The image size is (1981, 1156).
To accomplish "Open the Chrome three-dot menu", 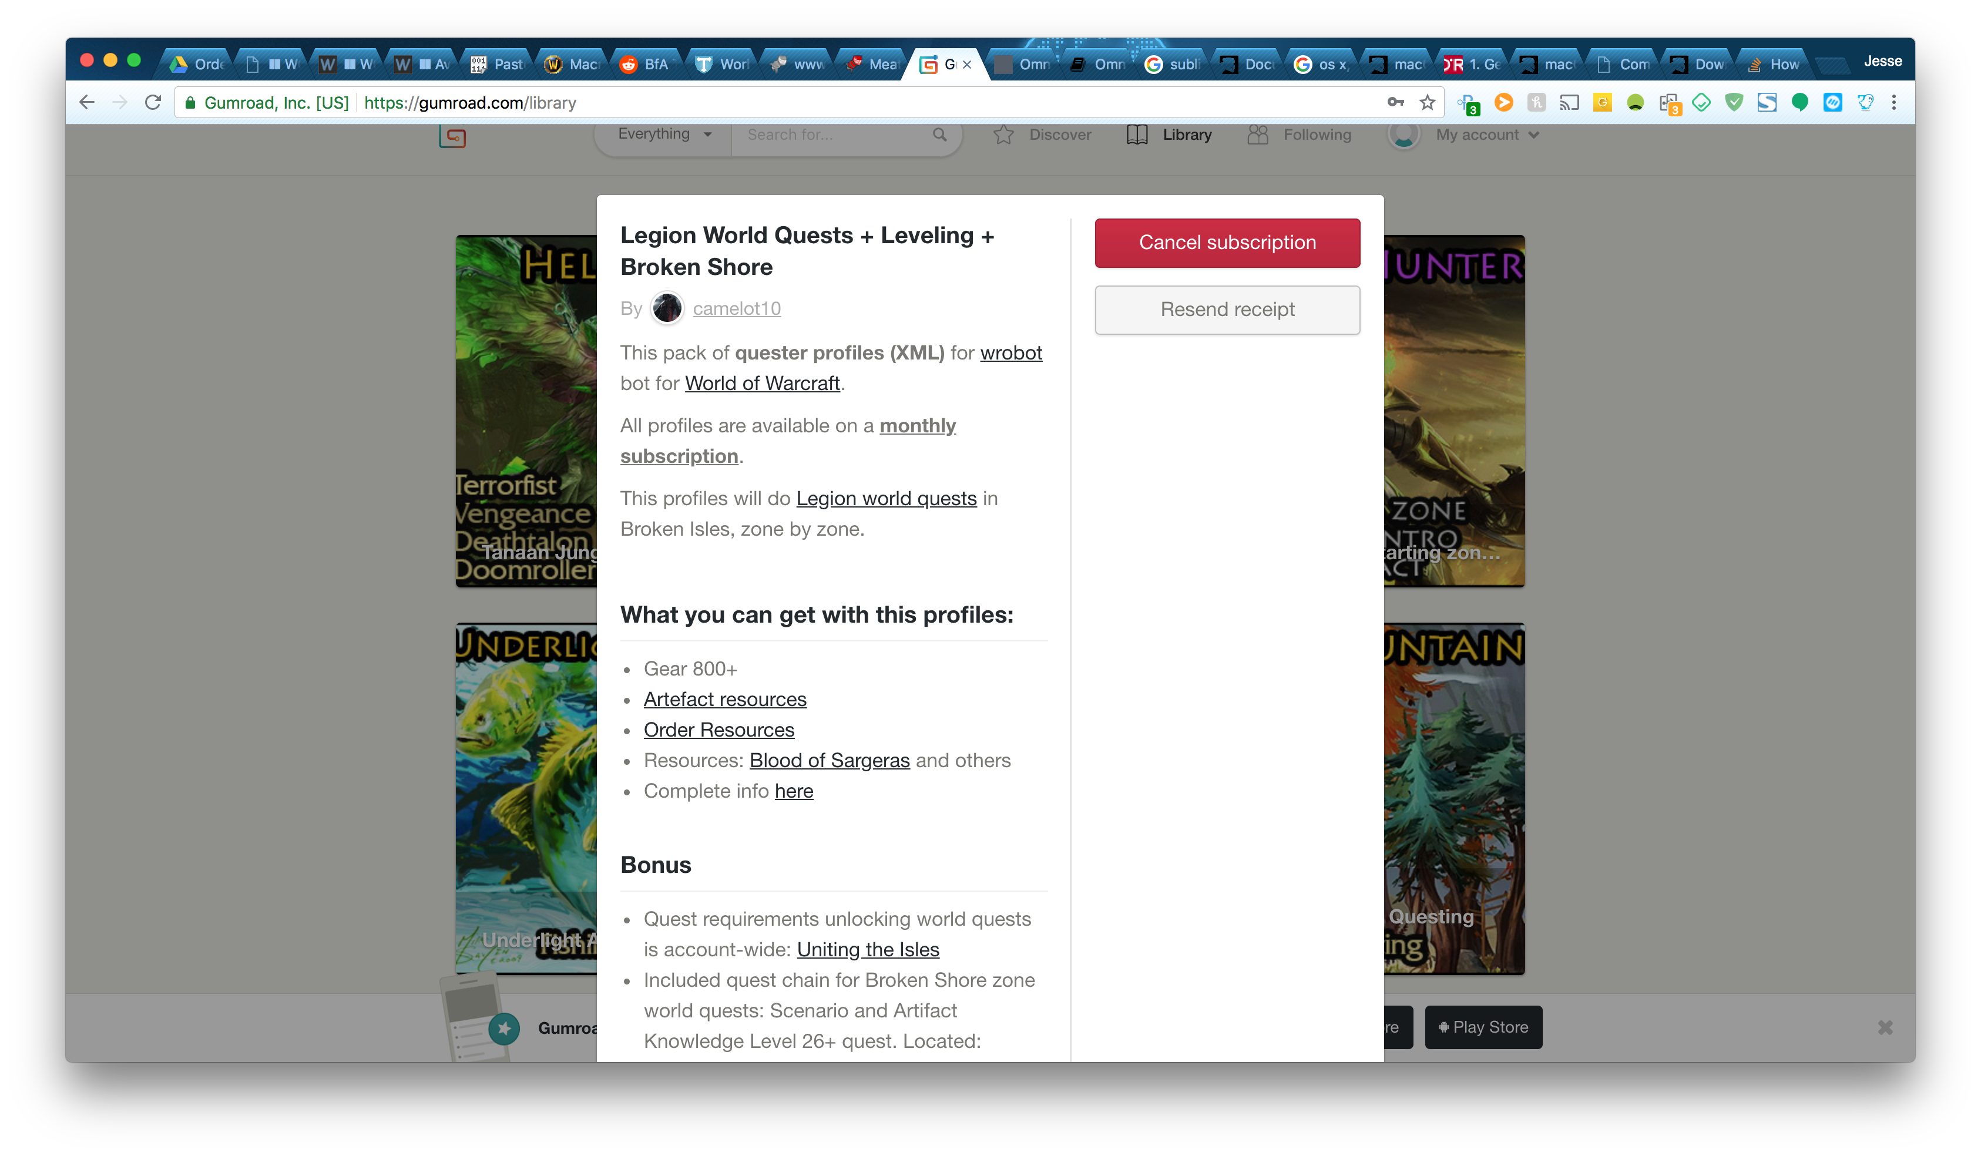I will [x=1893, y=102].
